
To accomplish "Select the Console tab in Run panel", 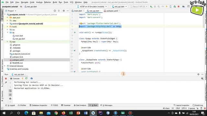I will coord(15,79).
